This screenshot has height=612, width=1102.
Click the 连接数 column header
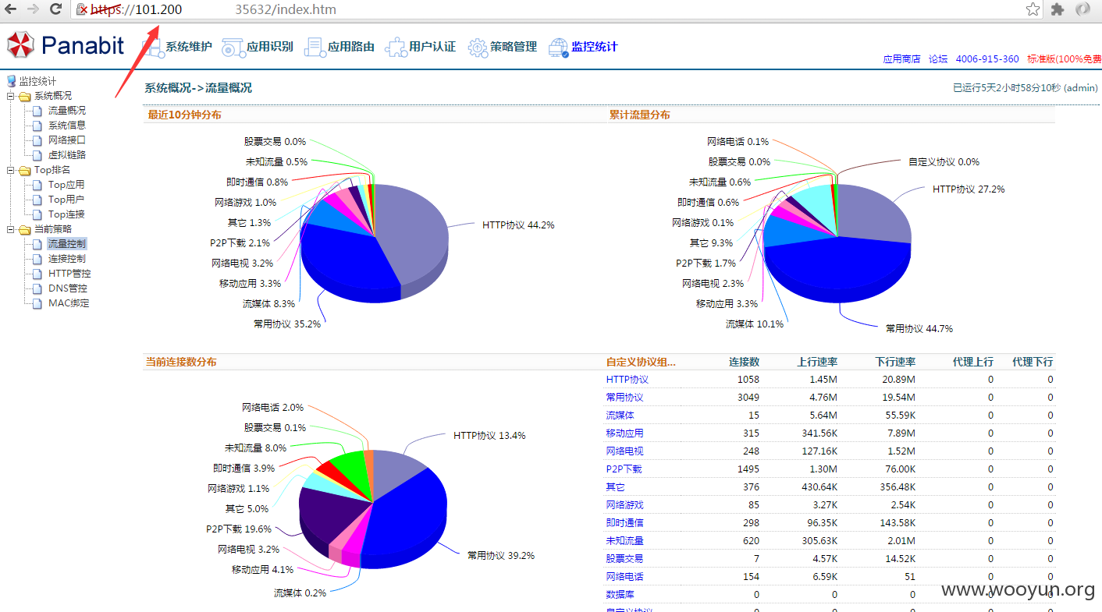click(x=744, y=363)
